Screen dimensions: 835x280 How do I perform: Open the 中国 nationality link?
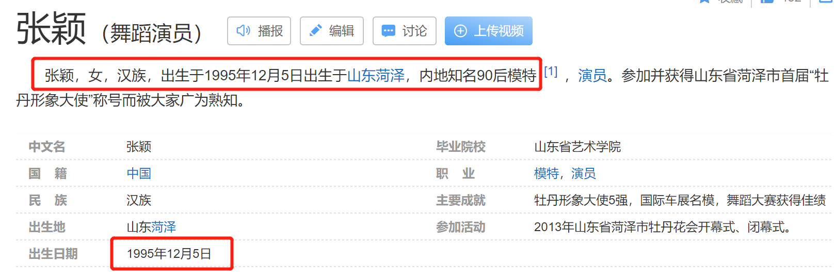tap(139, 173)
